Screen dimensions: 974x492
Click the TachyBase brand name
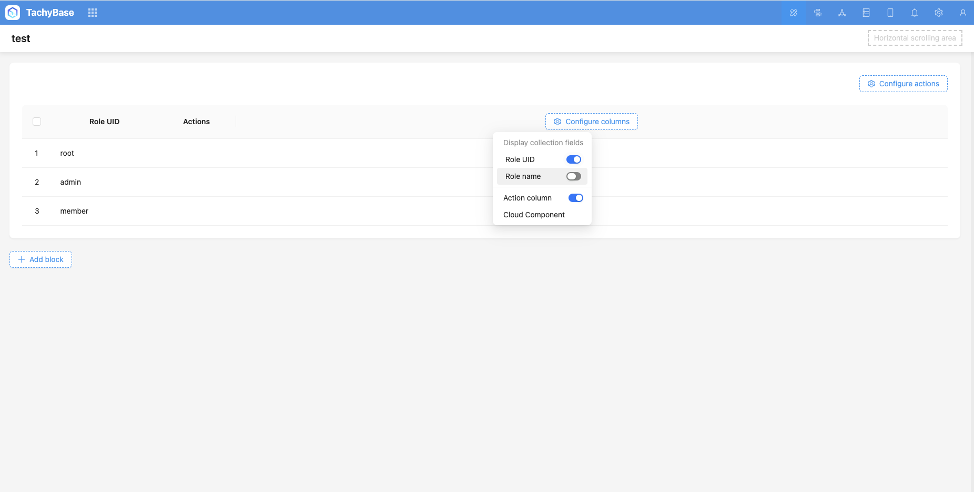tap(50, 13)
